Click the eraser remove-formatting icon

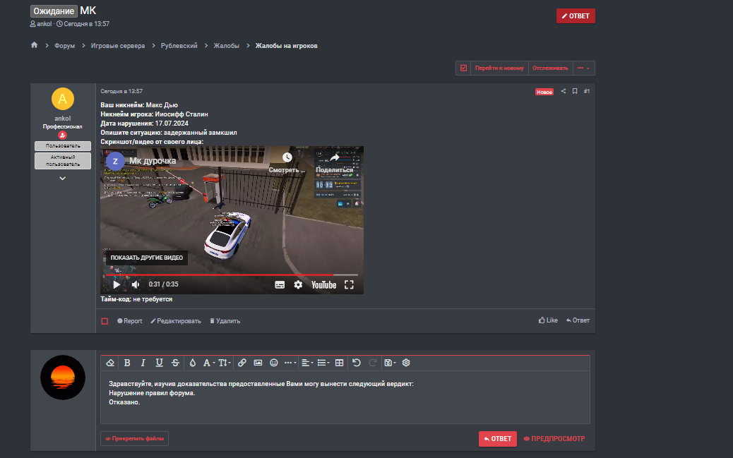(x=109, y=363)
